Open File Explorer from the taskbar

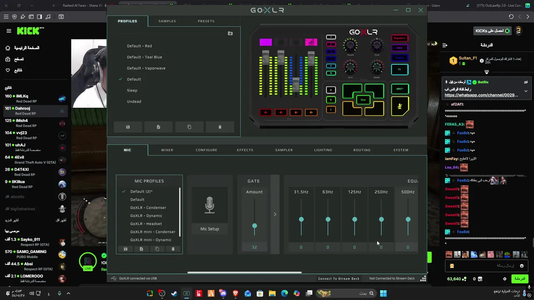pyautogui.click(x=272, y=294)
